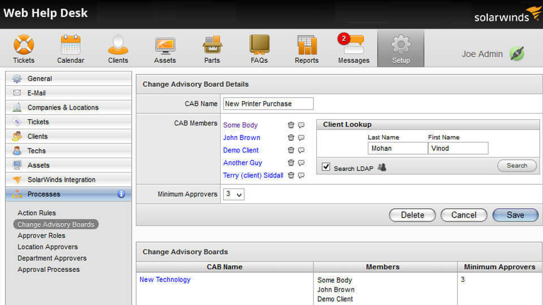Open Terry (client) Siddall member link
Image resolution: width=543 pixels, height=305 pixels.
coord(253,175)
